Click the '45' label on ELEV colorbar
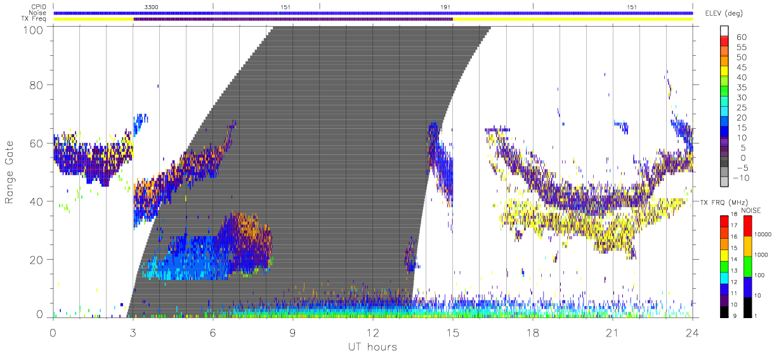The height and width of the screenshot is (360, 779). [741, 68]
